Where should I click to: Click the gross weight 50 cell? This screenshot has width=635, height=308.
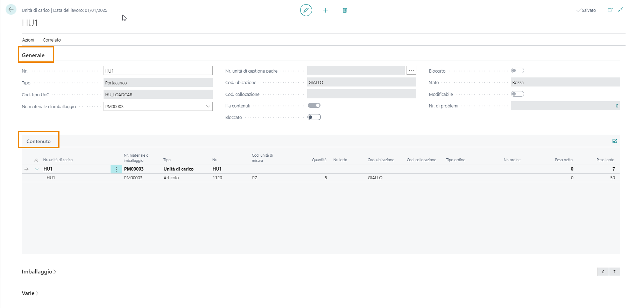click(612, 178)
